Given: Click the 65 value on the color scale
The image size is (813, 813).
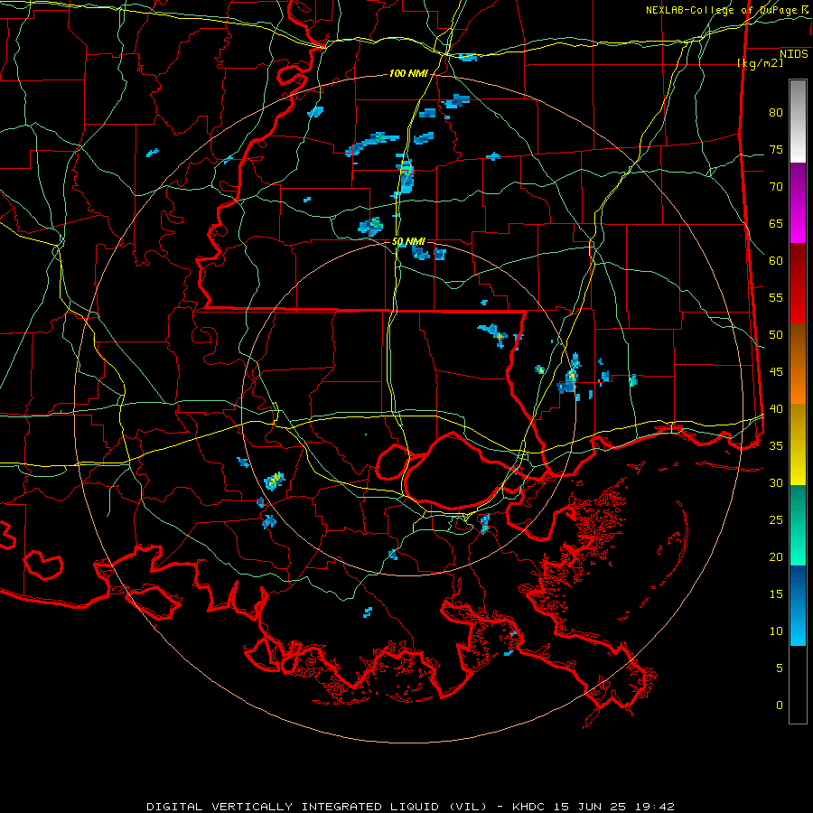Looking at the screenshot, I should [776, 224].
